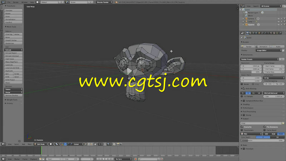Click the Extrude Region button

point(13,53)
